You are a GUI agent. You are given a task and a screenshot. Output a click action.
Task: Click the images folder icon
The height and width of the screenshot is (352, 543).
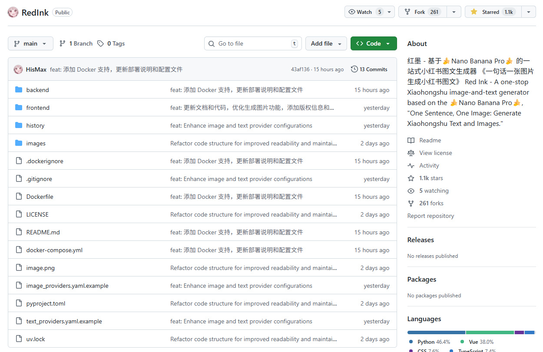19,143
